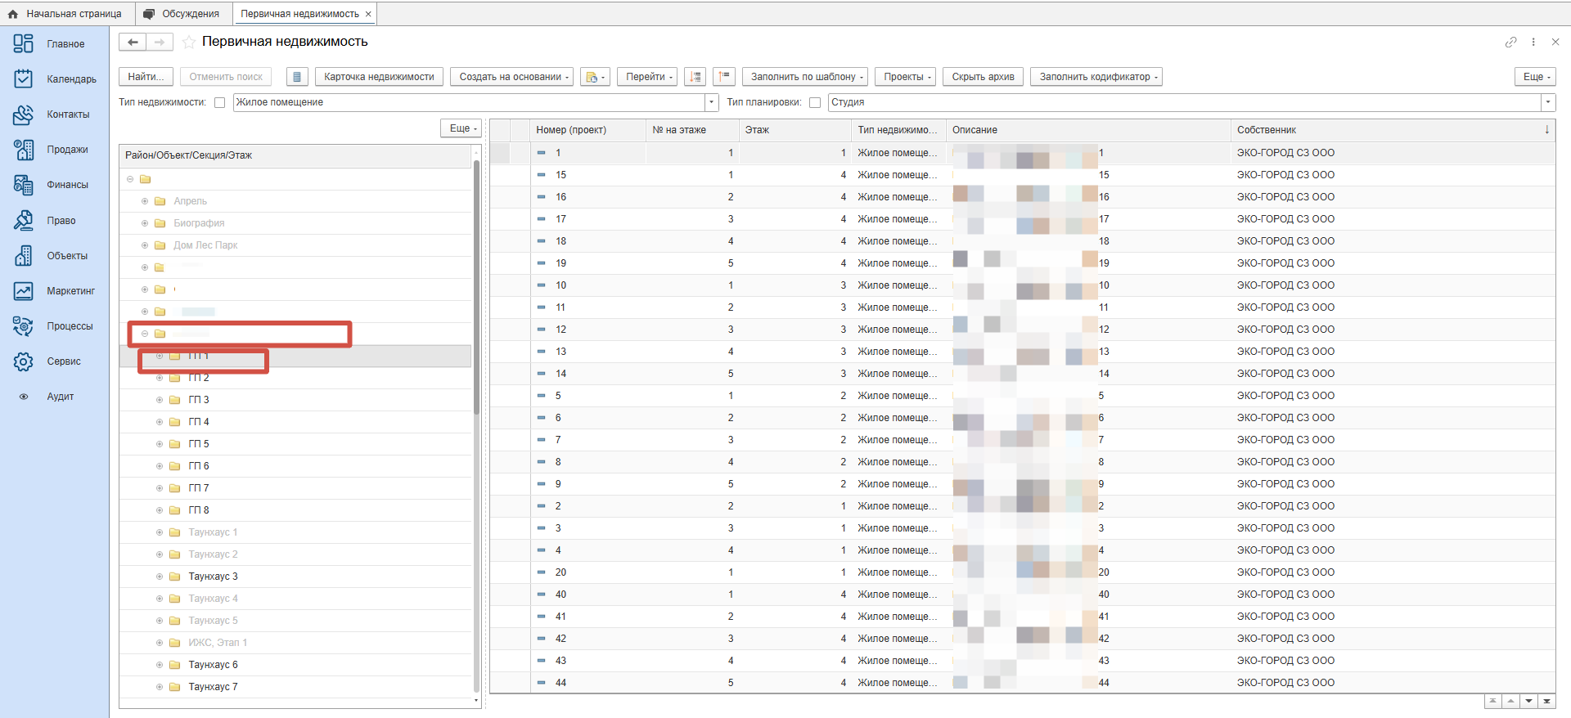The height and width of the screenshot is (718, 1571).
Task: Click the Скрыть архив button
Action: point(983,77)
